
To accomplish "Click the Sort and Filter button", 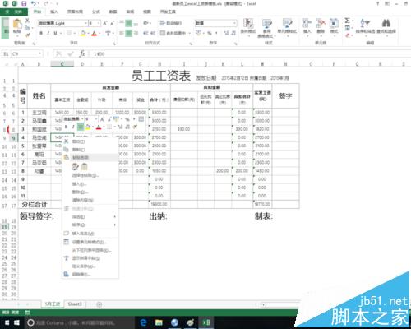I will [x=365, y=26].
